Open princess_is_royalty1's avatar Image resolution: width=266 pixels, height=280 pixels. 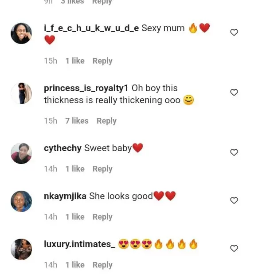21,93
